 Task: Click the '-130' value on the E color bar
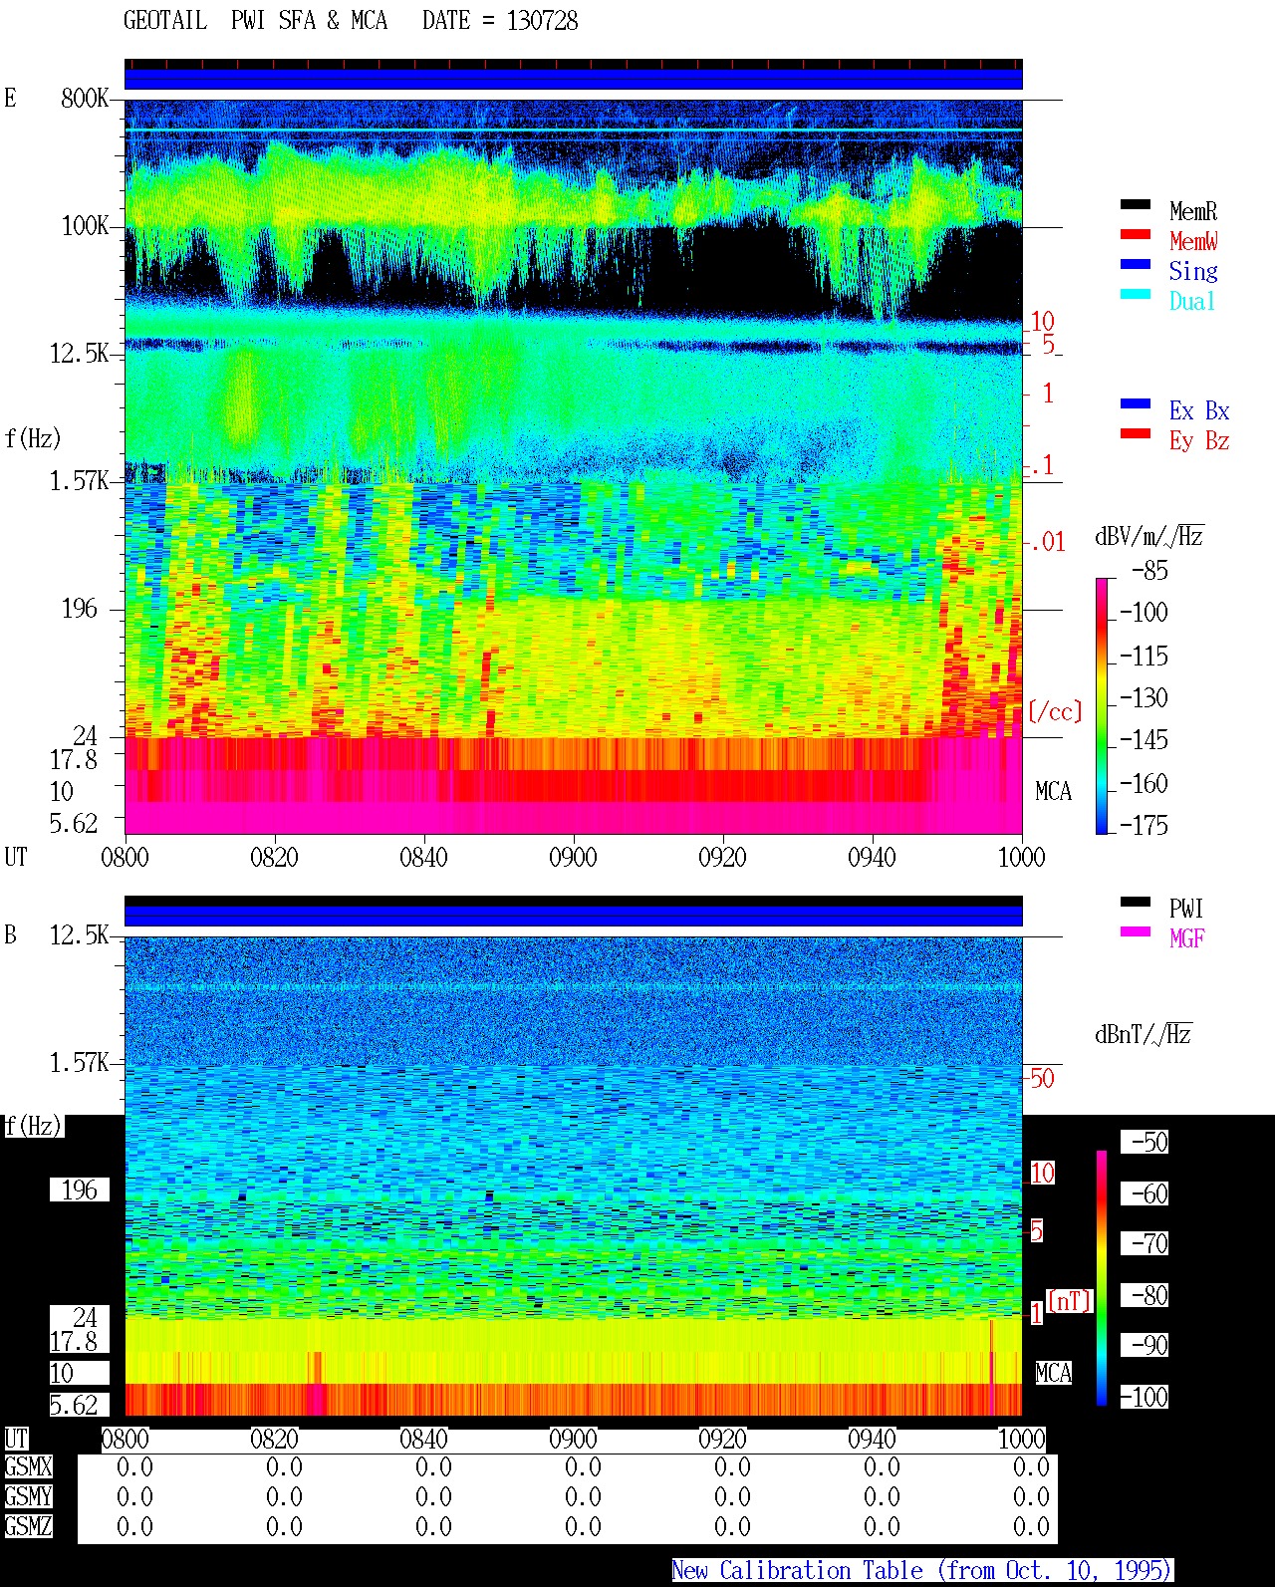point(1144,698)
